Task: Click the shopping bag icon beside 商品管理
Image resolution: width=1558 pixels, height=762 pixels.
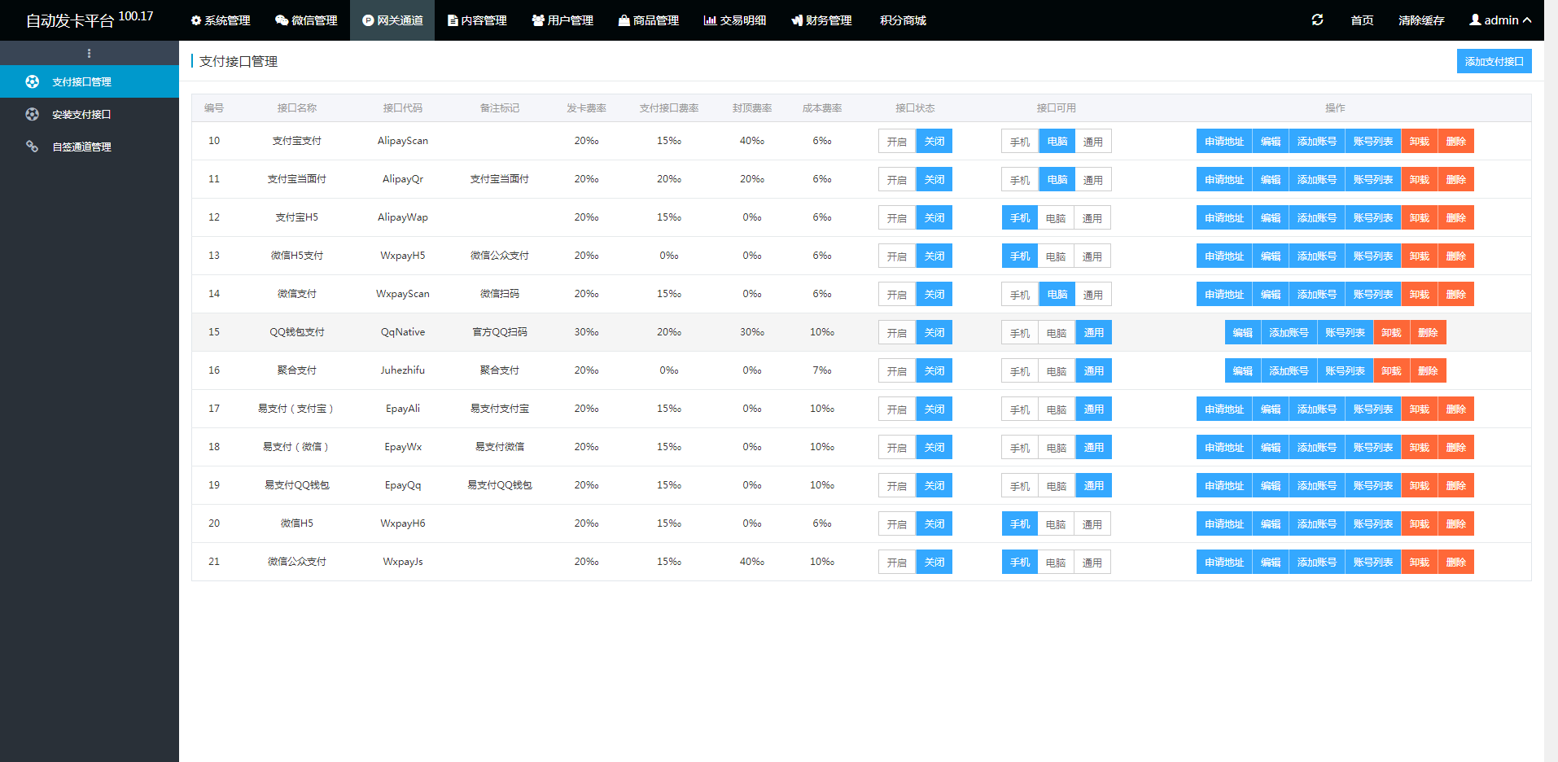Action: click(x=624, y=20)
